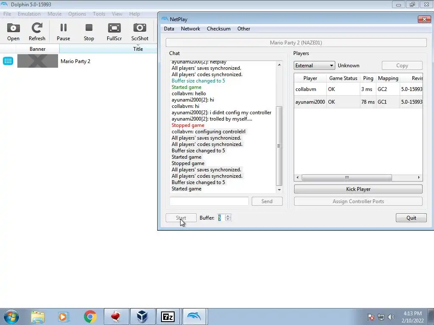Open the Emulation menu in Dolphin
Image resolution: width=434 pixels, height=325 pixels.
[29, 14]
